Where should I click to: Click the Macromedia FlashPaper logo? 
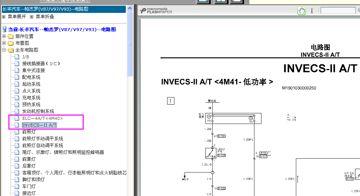[156, 11]
